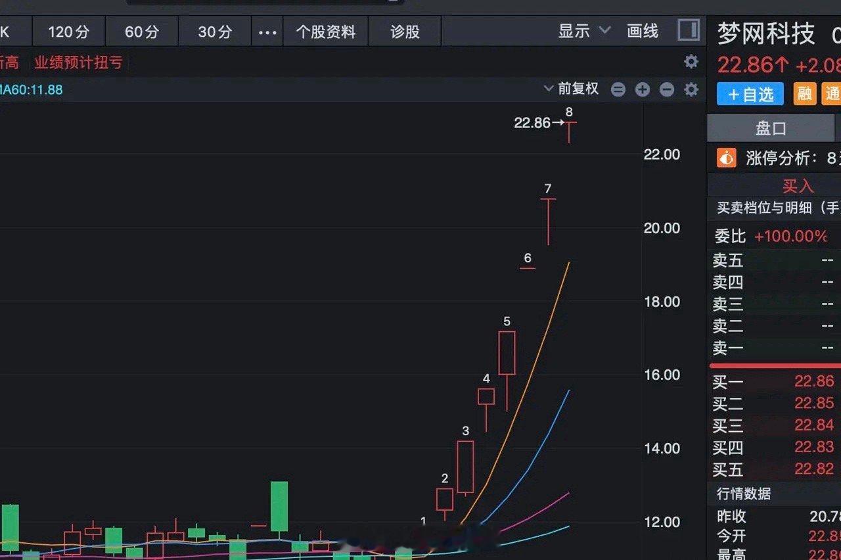
Task: Select the 买四 price 22.83
Action: click(814, 447)
